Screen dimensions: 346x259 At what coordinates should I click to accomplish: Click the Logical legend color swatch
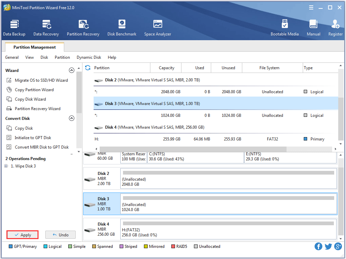45,247
